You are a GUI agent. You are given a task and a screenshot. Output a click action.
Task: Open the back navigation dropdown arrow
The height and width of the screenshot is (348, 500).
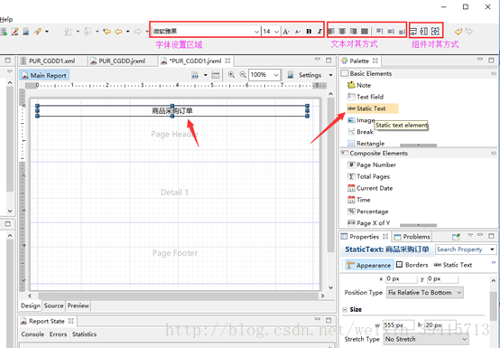(x=128, y=32)
